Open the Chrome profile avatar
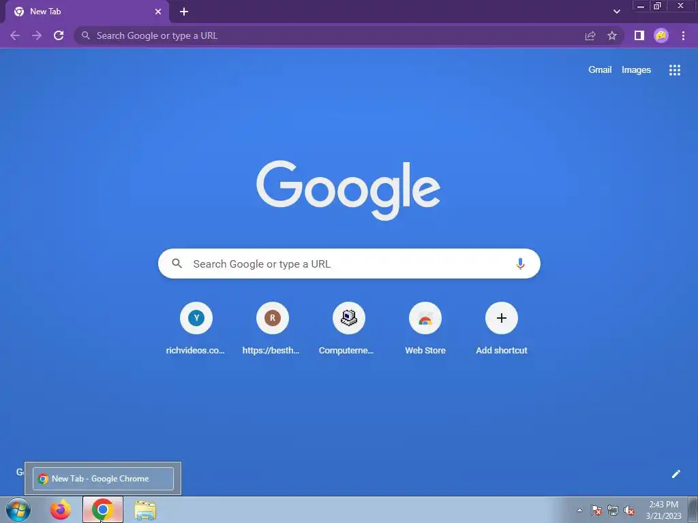 pyautogui.click(x=661, y=35)
